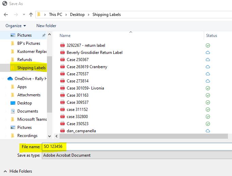Open BP's Pictures folder in sidebar

coord(29,43)
